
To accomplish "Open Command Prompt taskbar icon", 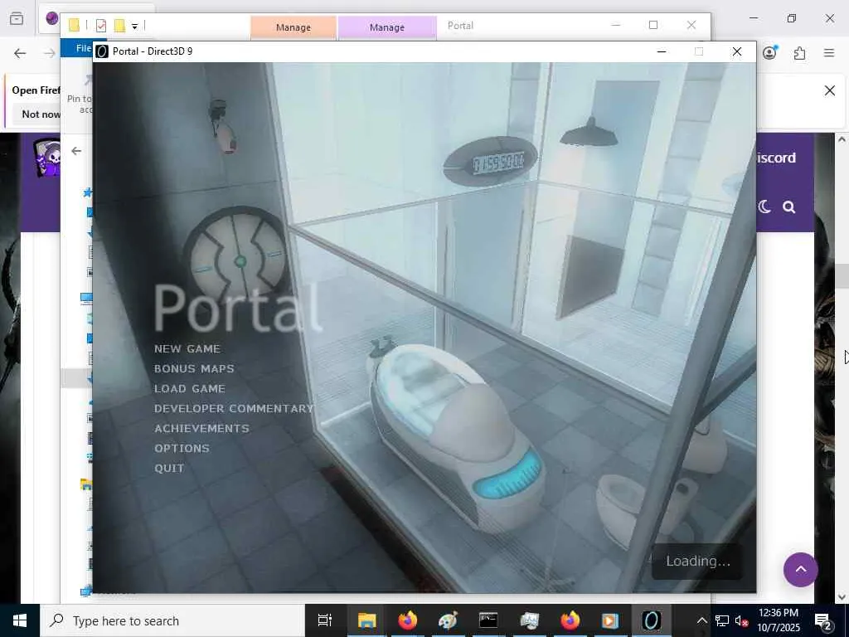I will click(x=488, y=620).
